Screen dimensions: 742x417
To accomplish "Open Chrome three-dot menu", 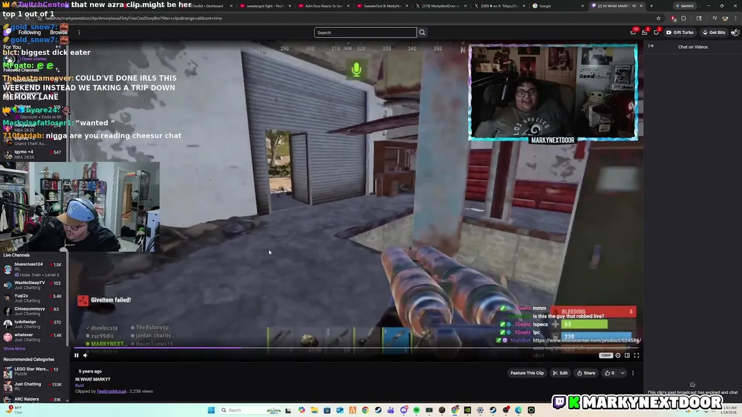I will pos(736,19).
